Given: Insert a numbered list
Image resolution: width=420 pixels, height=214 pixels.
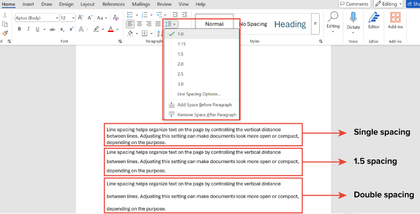Looking at the screenshot, I should point(144,15).
